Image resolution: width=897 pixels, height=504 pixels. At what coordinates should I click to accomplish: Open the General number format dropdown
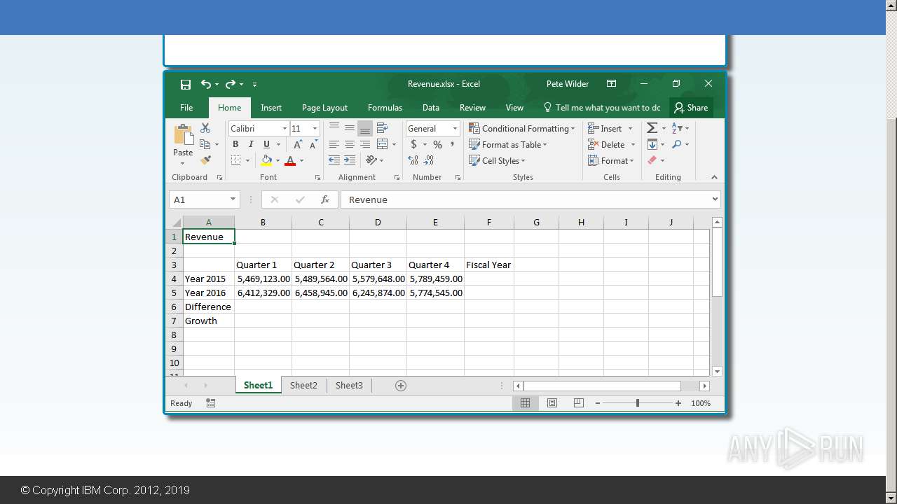click(455, 129)
